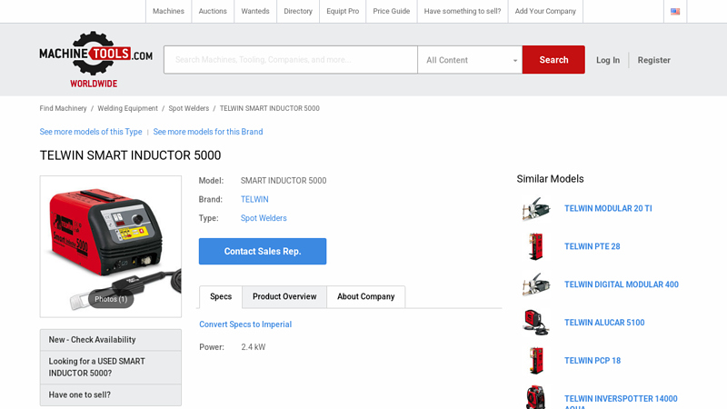
Task: Open TELWIN ALUCAR 5100 link
Action: (604, 323)
